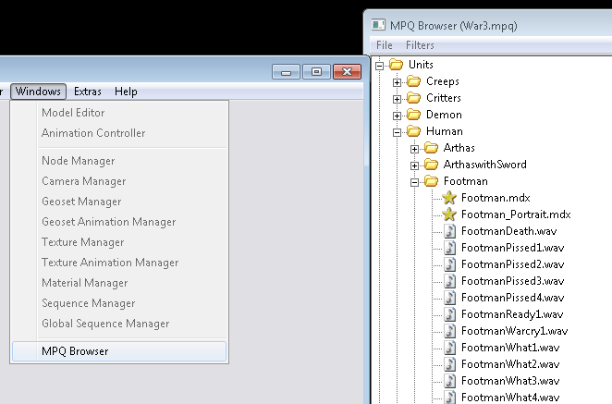This screenshot has width=612, height=404.
Task: Select the FootmanWarcry1.wav file name
Action: coord(514,331)
